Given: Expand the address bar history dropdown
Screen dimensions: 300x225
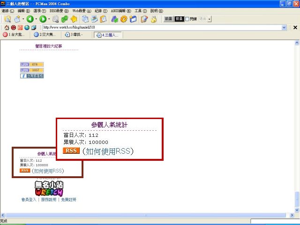Looking at the screenshot, I should pos(284,28).
